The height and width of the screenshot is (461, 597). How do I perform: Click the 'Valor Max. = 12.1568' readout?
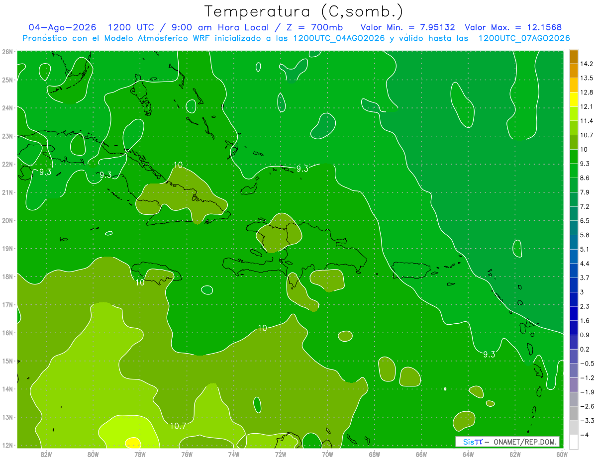coord(513,27)
